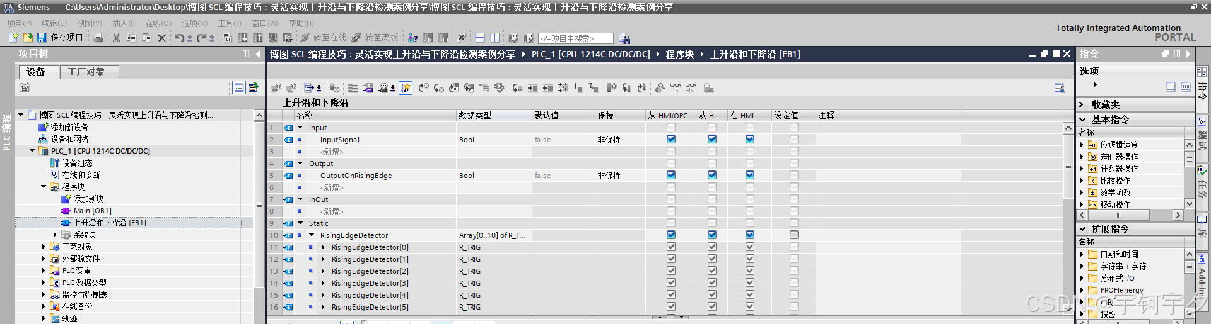Image resolution: width=1211 pixels, height=324 pixels.
Task: Open 添加新设备 in project tree
Action: pyautogui.click(x=69, y=127)
